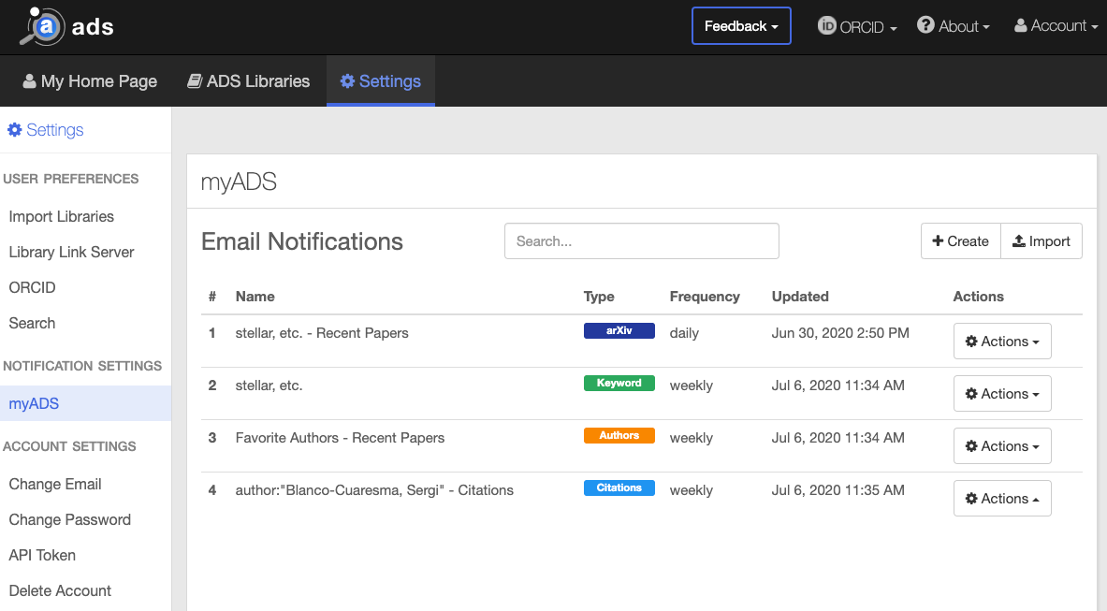Click the orange Authors type badge
The image size is (1107, 611).
[619, 435]
